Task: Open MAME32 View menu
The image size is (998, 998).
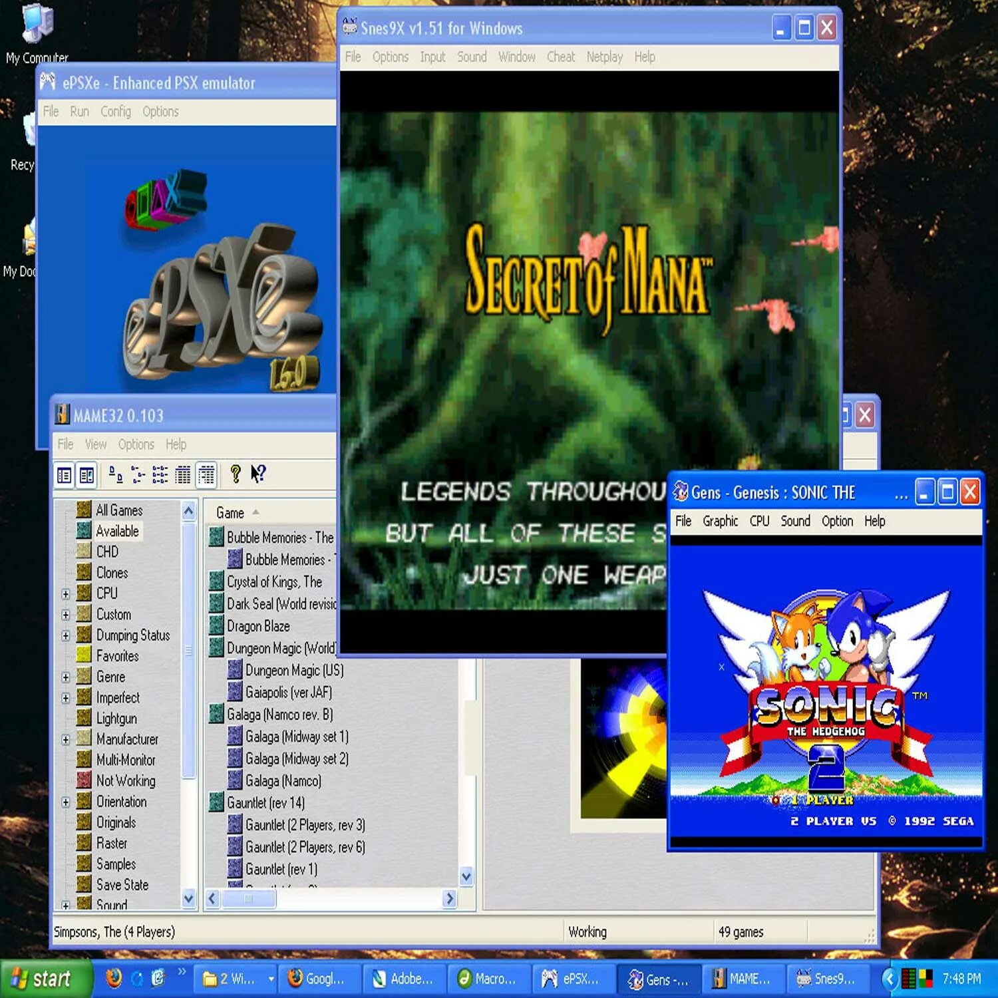Action: pos(95,444)
